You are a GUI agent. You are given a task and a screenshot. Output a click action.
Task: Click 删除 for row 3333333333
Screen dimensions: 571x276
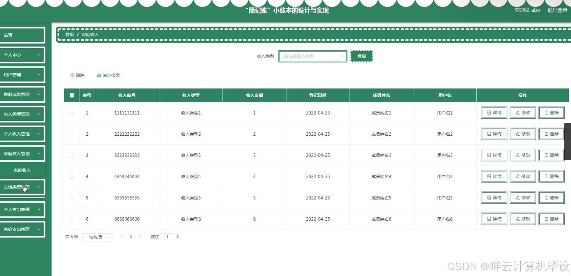552,155
